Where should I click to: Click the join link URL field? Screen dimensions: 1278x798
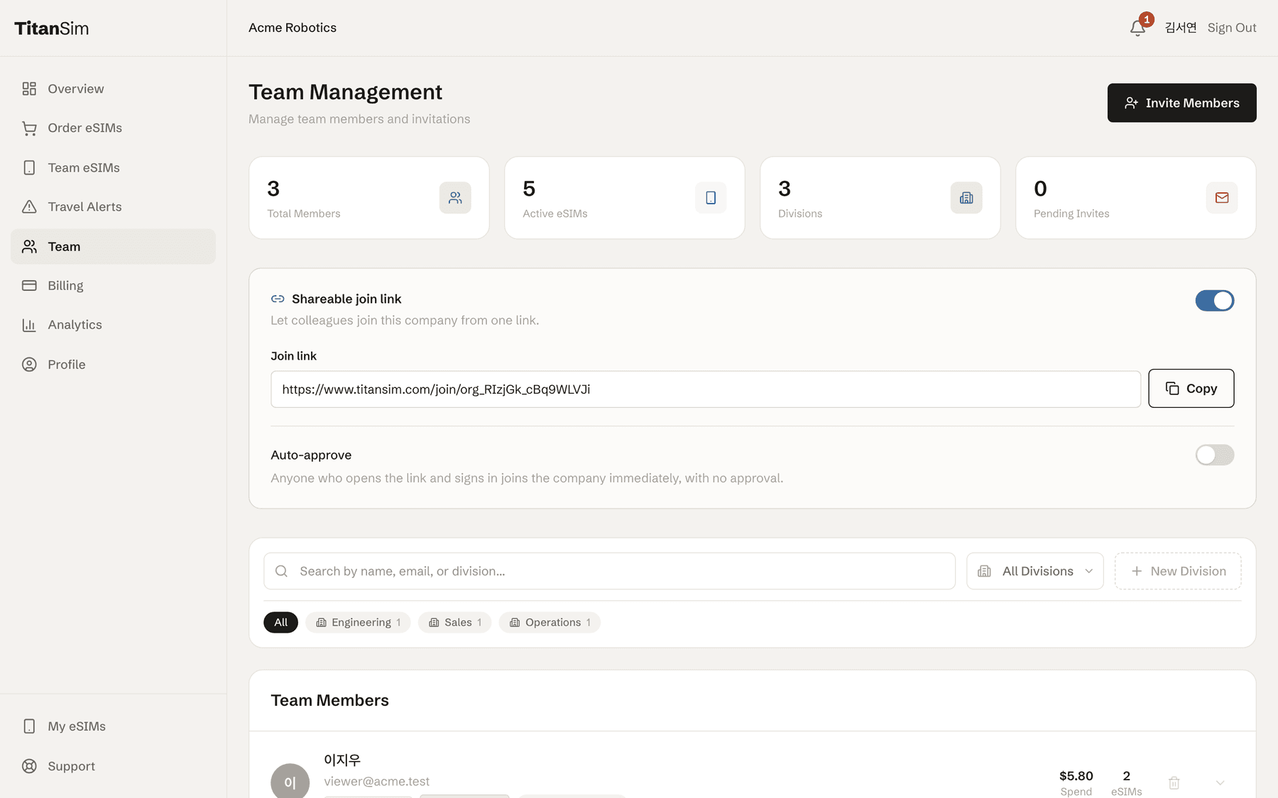click(706, 389)
